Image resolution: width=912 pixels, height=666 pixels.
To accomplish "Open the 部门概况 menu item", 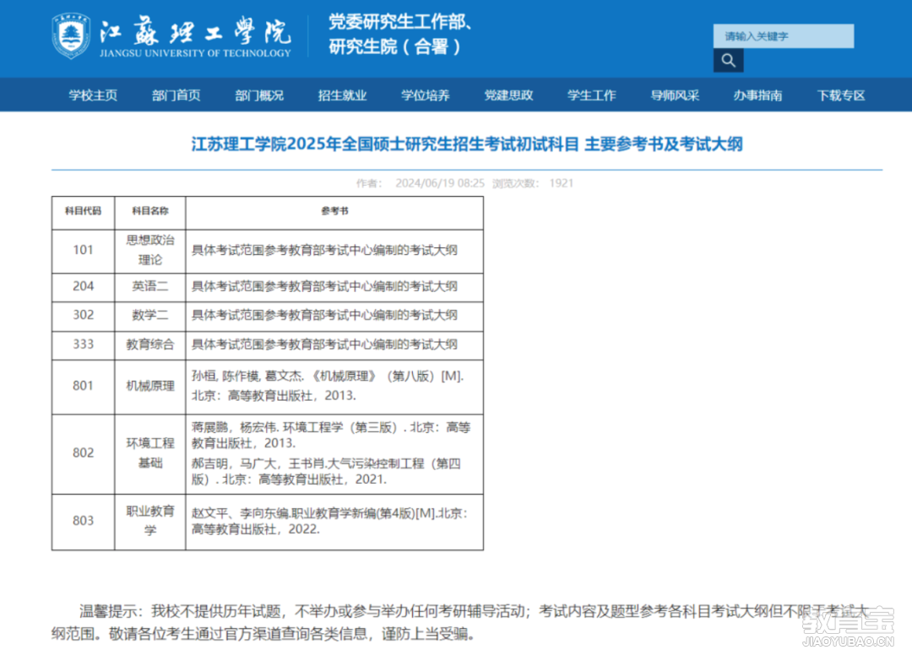I will (x=259, y=95).
